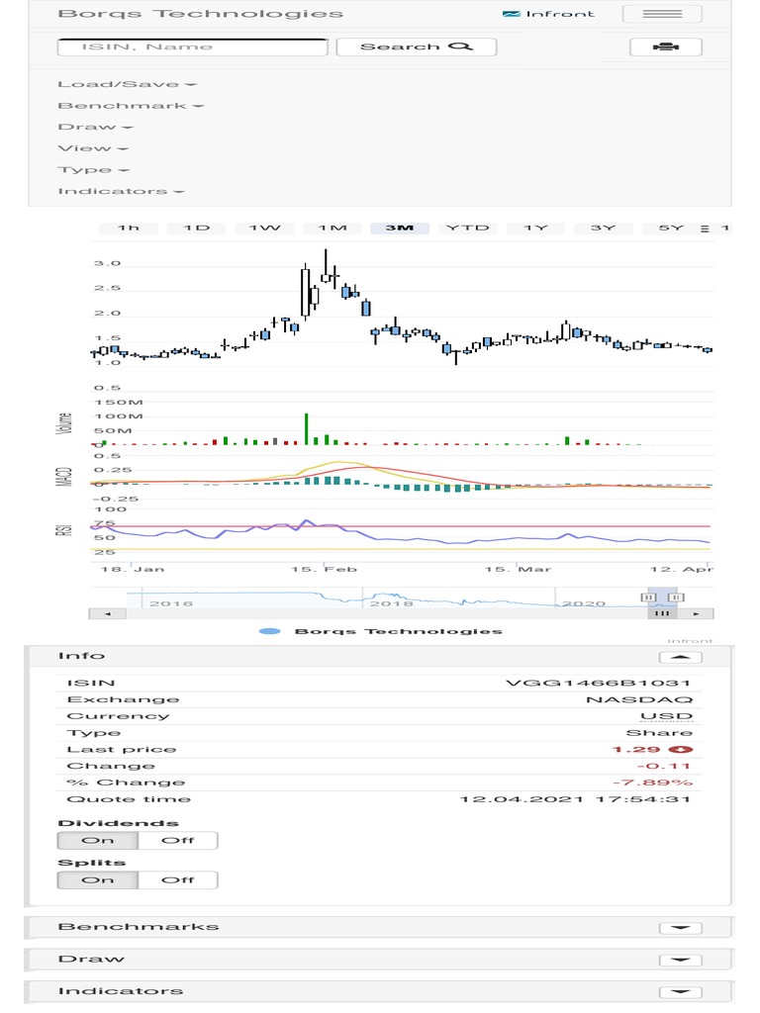
Task: Open the hamburger menu button
Action: point(662,14)
